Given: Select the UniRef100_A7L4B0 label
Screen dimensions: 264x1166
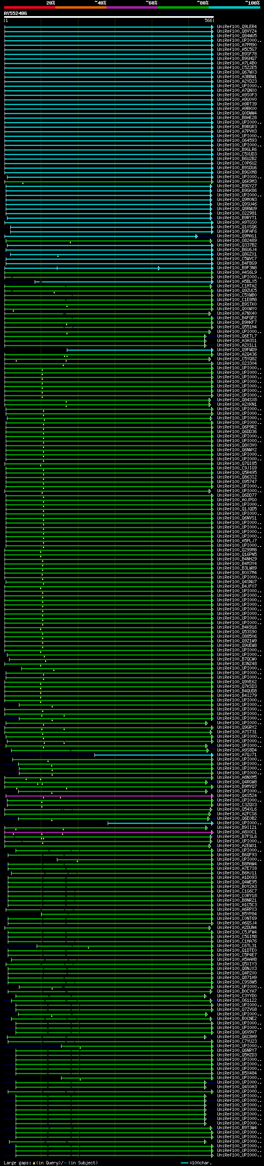Looking at the screenshot, I should (237, 63).
